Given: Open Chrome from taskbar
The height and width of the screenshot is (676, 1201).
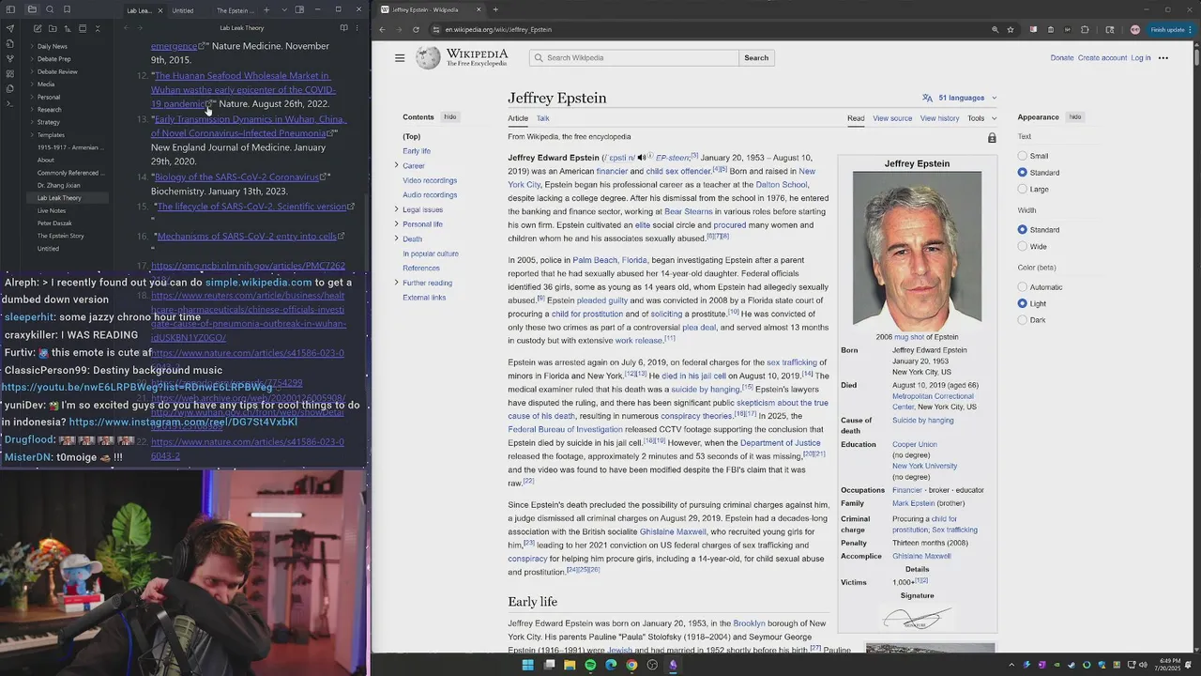Looking at the screenshot, I should (x=631, y=665).
